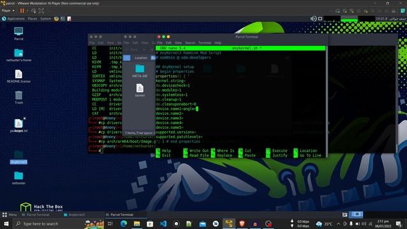Open the Parrot Menu button in bottom panel
Screen dimensions: 407x229
(10, 215)
